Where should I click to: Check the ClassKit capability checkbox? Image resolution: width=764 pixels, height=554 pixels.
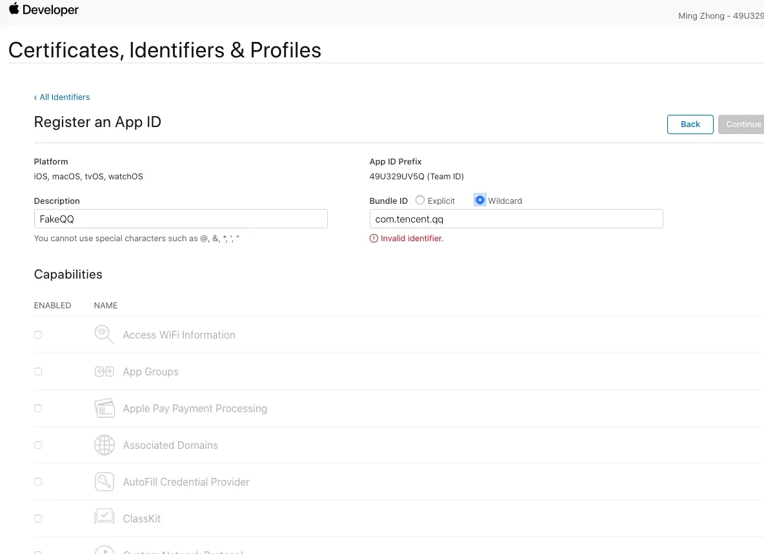tap(38, 519)
